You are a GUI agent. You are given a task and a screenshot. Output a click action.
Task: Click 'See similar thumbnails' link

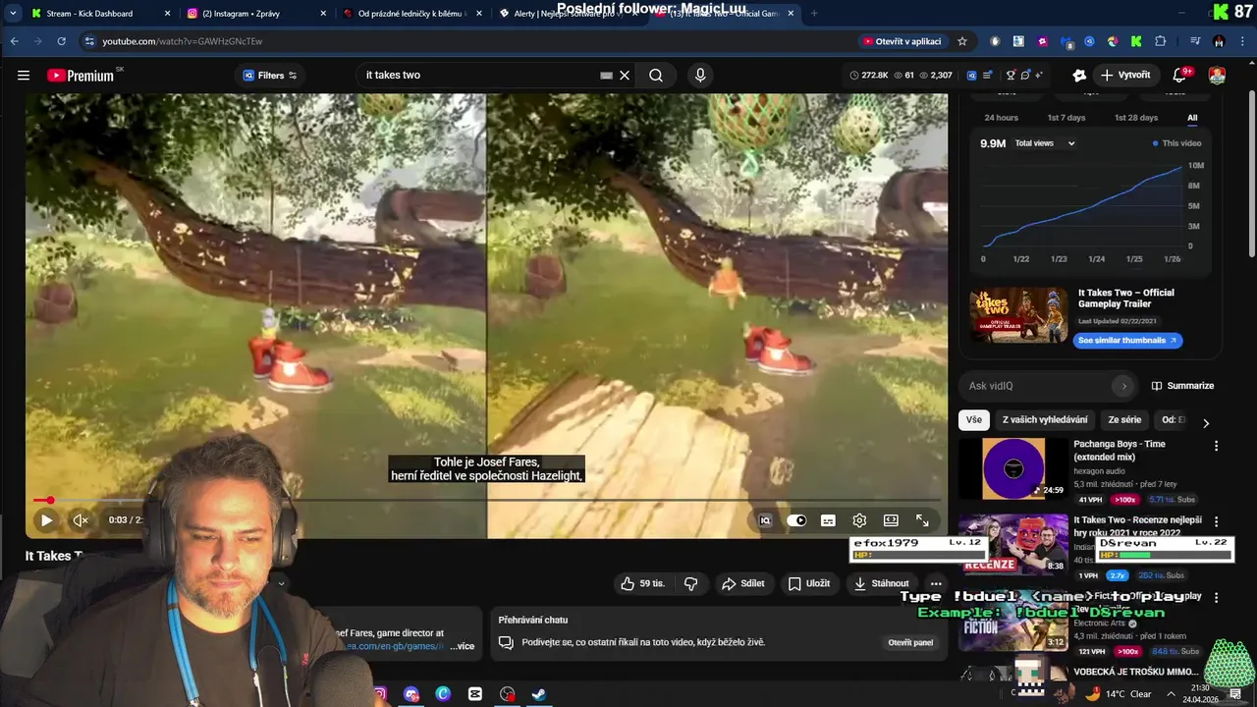[1127, 341]
